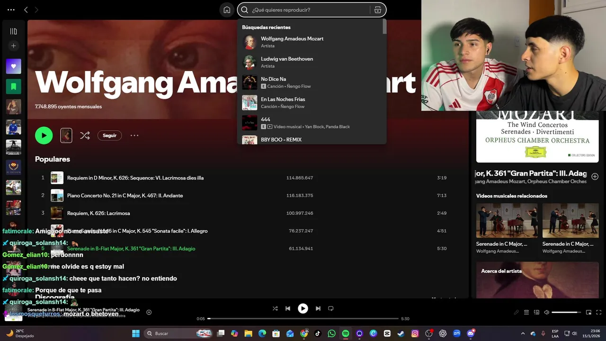Screen dimensions: 606x341
Task: Open Your Episodes green bookmark playlist
Action: (x=13, y=87)
